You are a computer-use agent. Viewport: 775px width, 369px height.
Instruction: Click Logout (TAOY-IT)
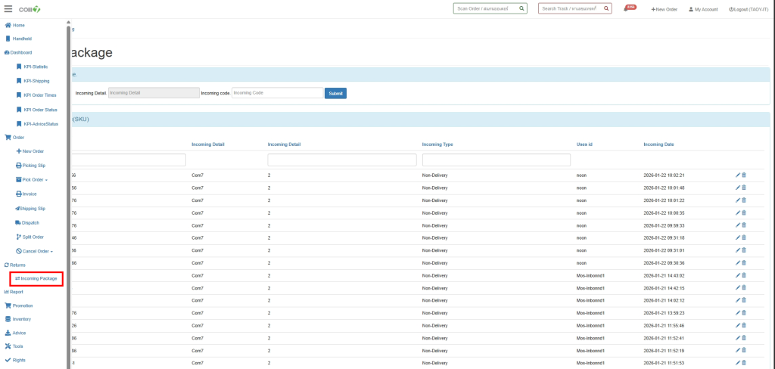749,9
